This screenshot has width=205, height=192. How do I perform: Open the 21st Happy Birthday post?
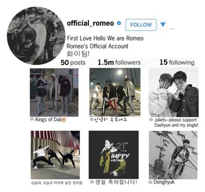pyautogui.click(x=114, y=155)
